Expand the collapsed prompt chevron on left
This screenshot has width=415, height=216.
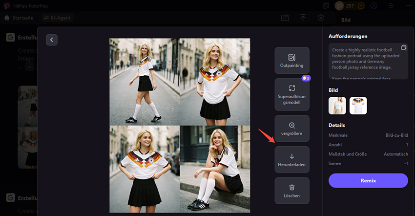pos(29,66)
